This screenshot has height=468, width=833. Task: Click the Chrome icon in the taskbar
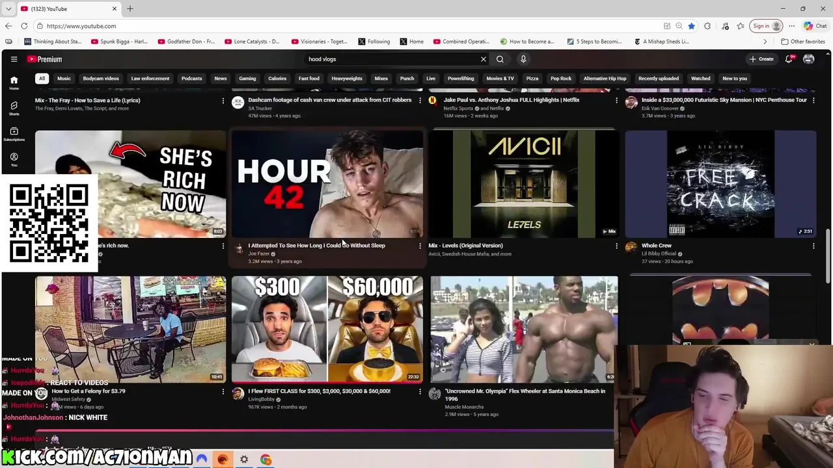266,460
